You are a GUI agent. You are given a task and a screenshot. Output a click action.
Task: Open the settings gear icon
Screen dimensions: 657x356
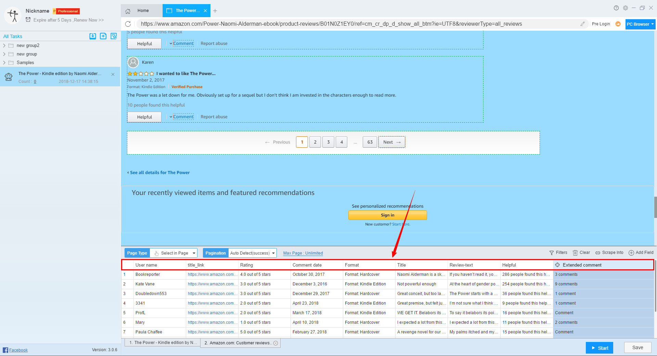[626, 8]
